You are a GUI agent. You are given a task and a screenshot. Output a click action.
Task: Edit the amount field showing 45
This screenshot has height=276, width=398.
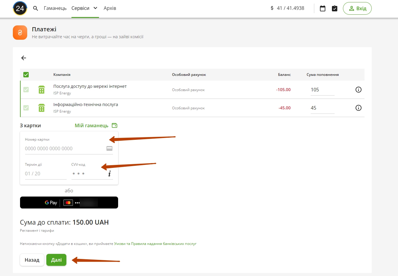click(x=322, y=108)
